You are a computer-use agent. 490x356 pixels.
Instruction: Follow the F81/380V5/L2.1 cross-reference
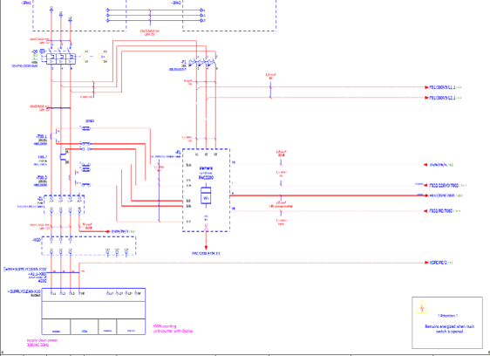(443, 98)
